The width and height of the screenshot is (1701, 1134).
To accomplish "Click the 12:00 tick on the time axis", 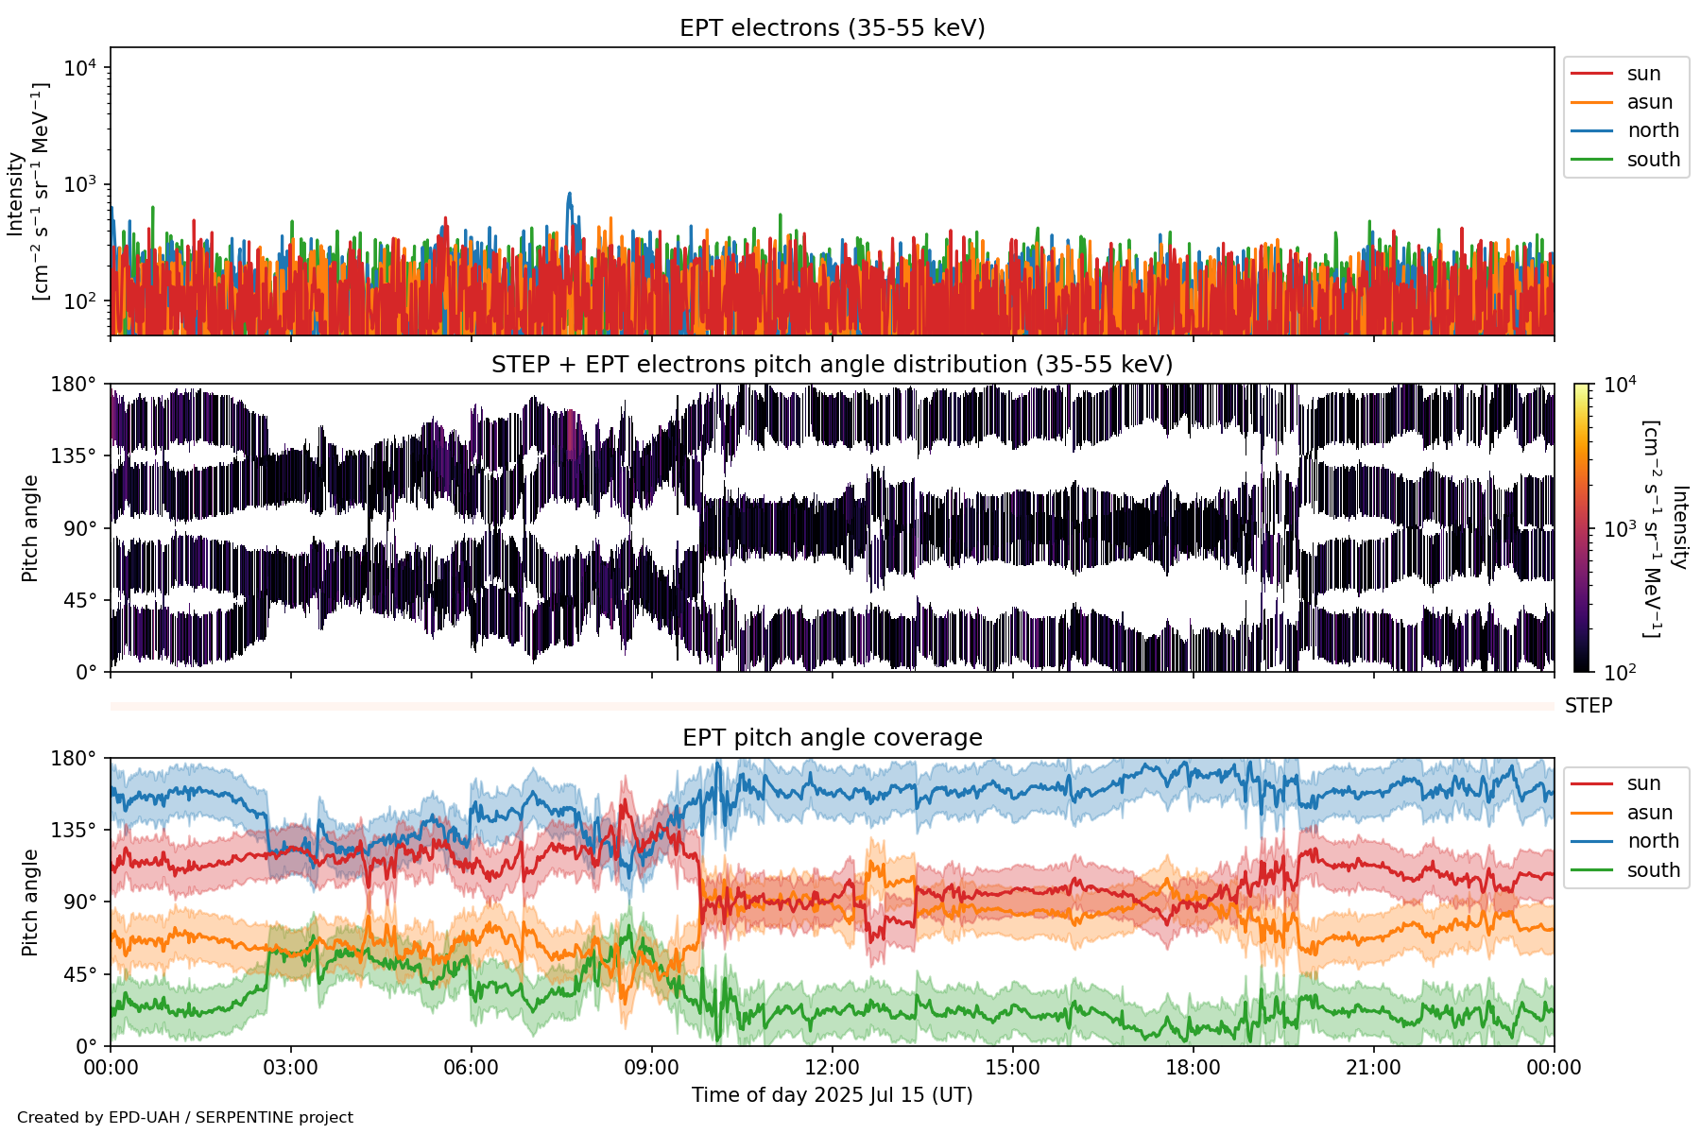I will pyautogui.click(x=832, y=1068).
